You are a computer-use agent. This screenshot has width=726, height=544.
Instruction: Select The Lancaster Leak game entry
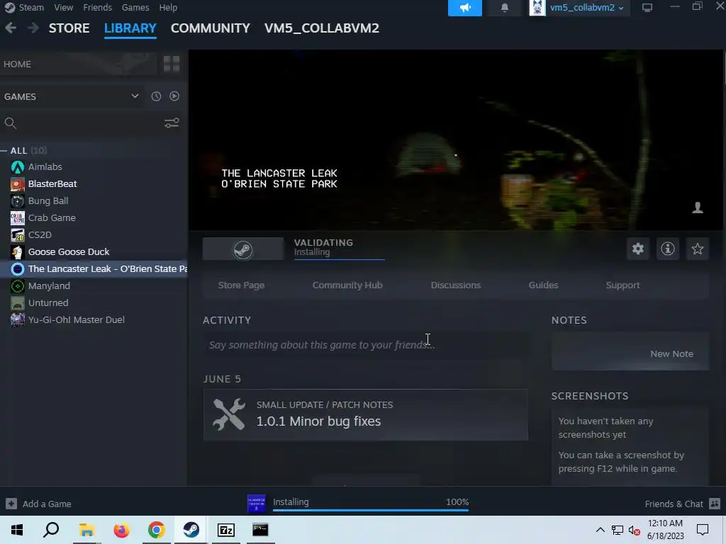pos(94,268)
